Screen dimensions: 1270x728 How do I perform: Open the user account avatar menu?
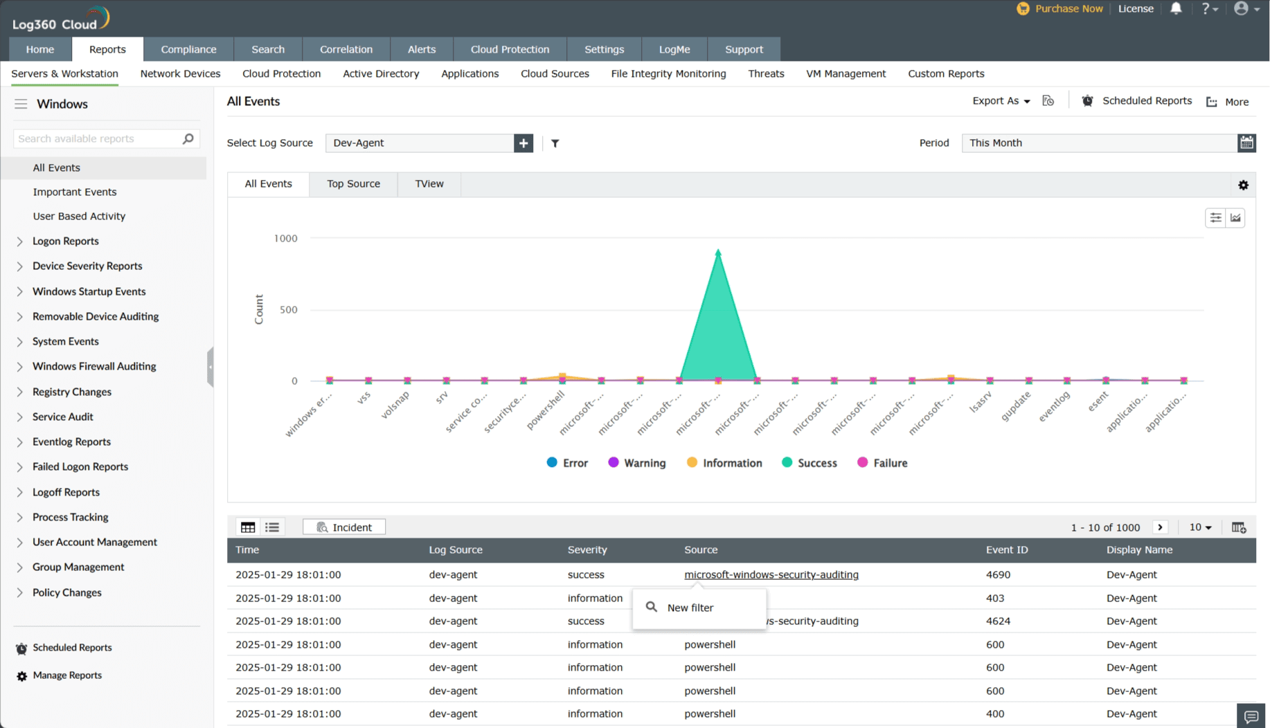click(1246, 8)
